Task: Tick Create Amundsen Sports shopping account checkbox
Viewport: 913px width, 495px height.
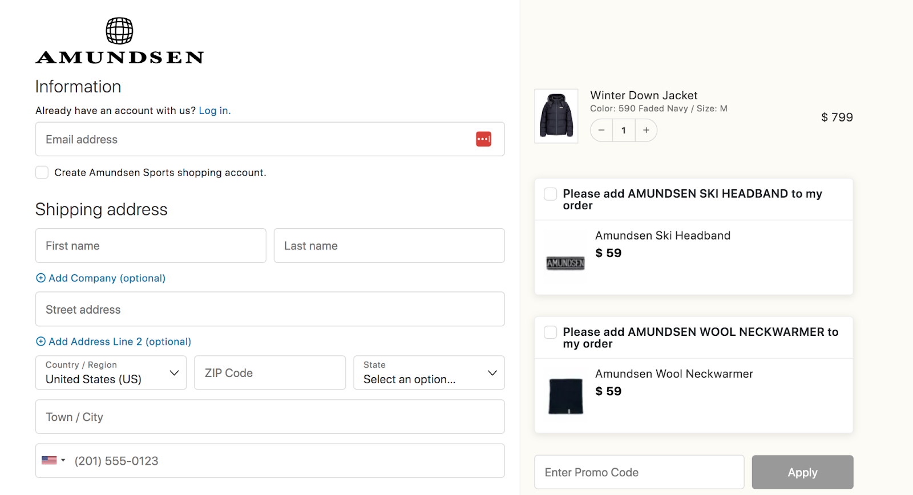Action: pos(42,172)
